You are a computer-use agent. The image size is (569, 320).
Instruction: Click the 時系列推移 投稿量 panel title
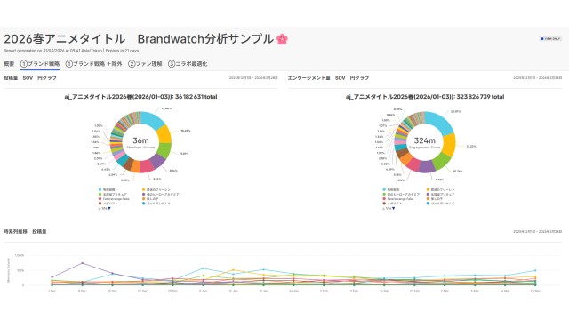(25, 231)
